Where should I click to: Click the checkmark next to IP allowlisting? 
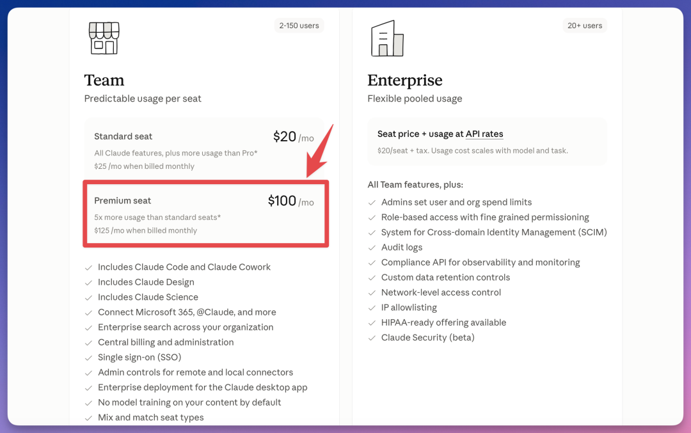click(372, 308)
